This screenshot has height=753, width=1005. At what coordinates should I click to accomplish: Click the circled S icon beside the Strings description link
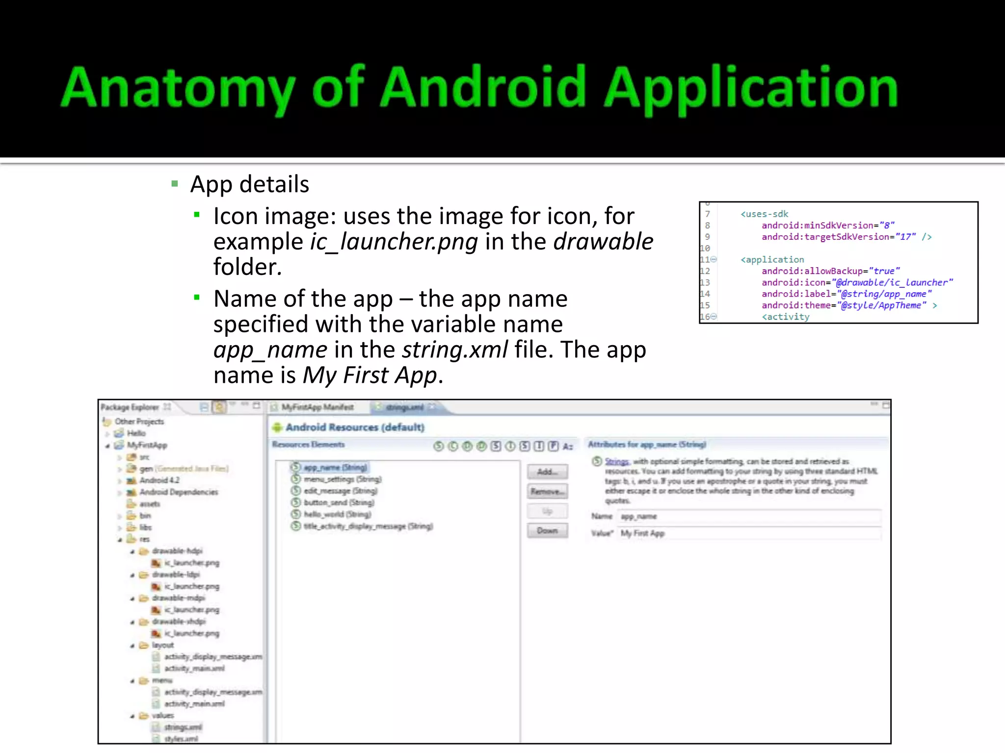(x=597, y=461)
